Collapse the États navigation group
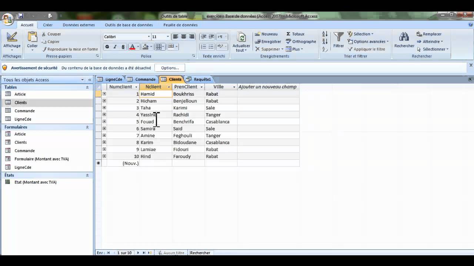The height and width of the screenshot is (266, 474). (x=87, y=175)
